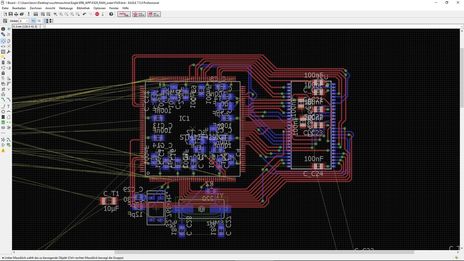
Task: Toggle the first layout option icon
Action: (46, 21)
